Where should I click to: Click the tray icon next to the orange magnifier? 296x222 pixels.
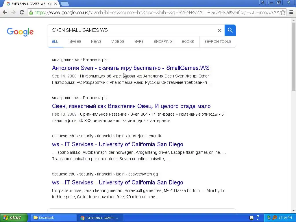point(269,218)
